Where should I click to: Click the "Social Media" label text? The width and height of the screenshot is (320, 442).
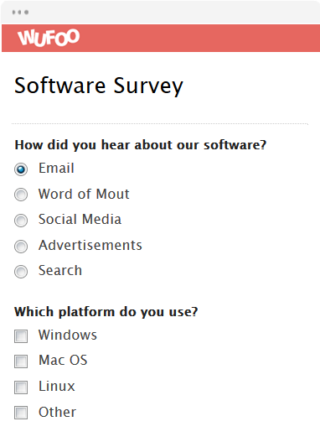80,219
